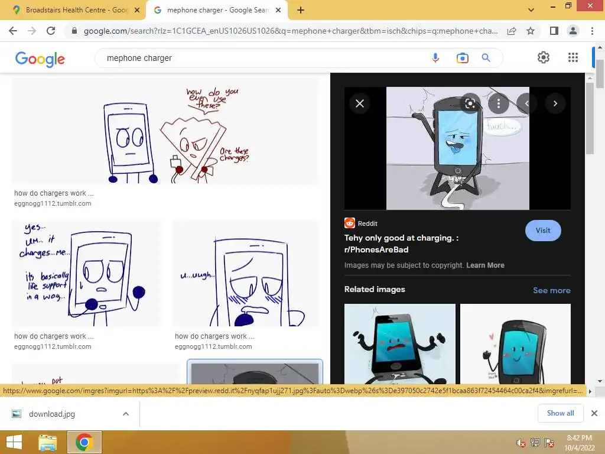Open a new browser tab

(x=301, y=10)
